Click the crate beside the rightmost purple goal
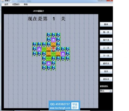Viewport: 129px width, 111px height. click(x=58, y=54)
